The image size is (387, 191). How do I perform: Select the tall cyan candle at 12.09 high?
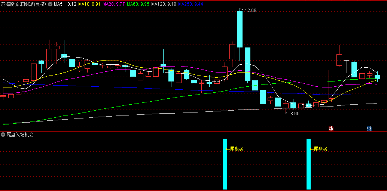(240, 29)
